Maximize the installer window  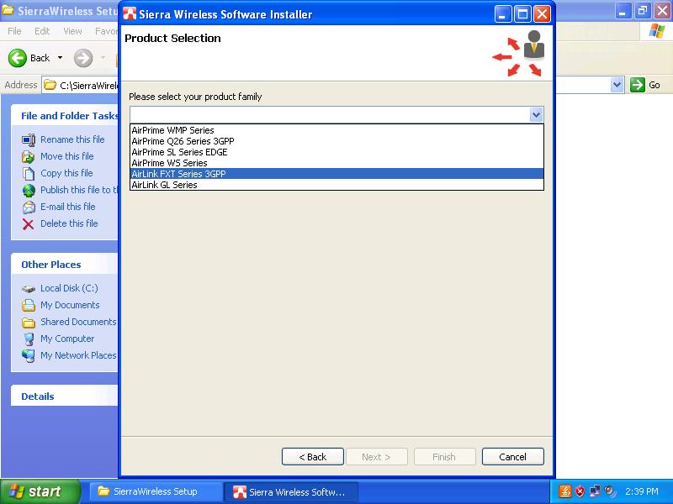pyautogui.click(x=522, y=14)
